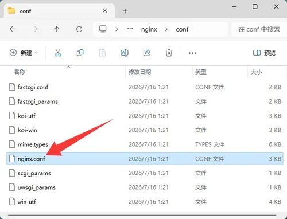Image resolution: width=287 pixels, height=219 pixels.
Task: Maximize the Explorer window
Action: click(x=255, y=7)
